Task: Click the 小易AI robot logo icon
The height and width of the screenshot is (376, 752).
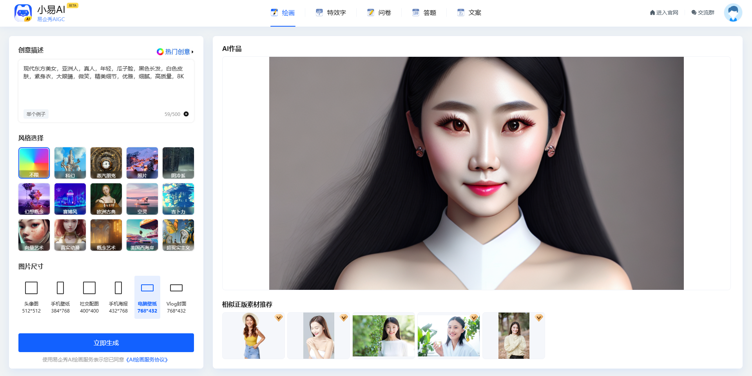Action: tap(23, 13)
